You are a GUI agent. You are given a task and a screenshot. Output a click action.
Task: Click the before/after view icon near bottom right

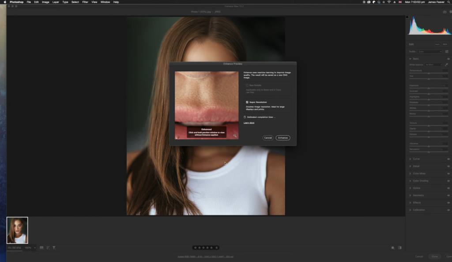[400, 248]
